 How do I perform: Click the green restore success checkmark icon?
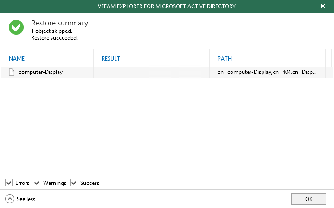click(x=16, y=27)
